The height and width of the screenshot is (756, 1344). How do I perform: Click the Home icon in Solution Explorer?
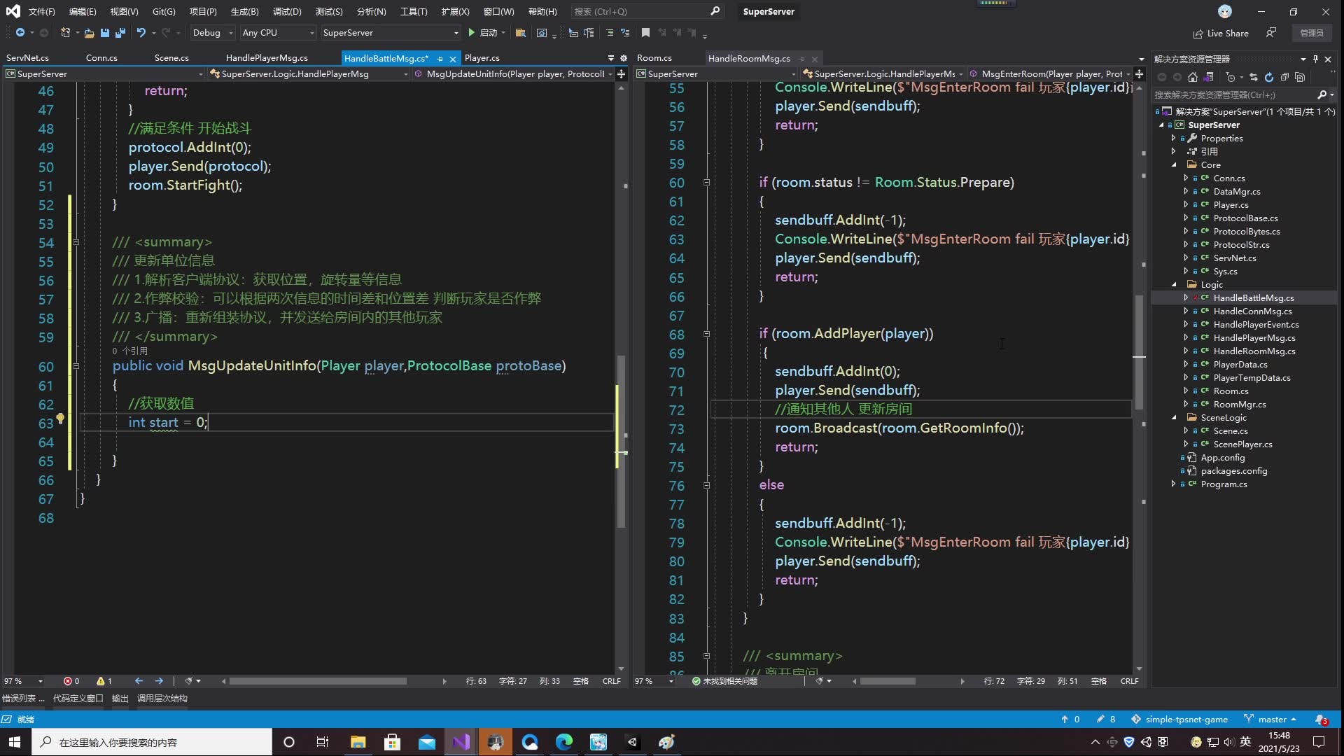tap(1192, 77)
